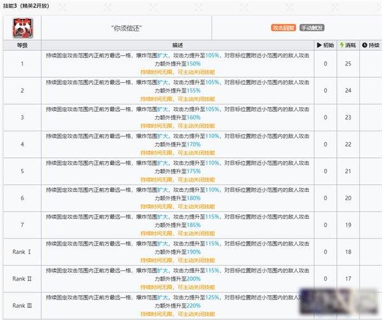Click the 150% value in level 1 description
The width and height of the screenshot is (382, 320).
click(194, 64)
